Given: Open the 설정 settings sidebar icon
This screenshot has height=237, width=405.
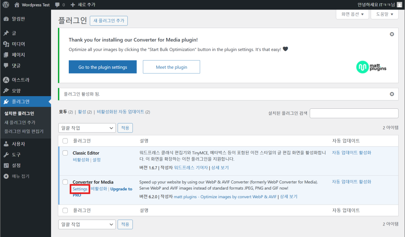Looking at the screenshot, I should click(6, 165).
